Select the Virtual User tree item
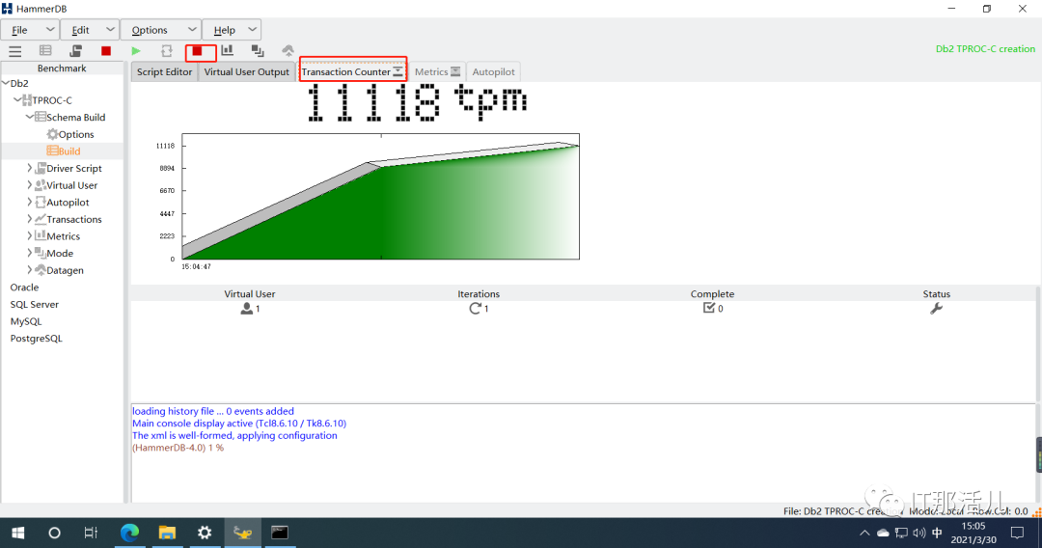The height and width of the screenshot is (548, 1042). pos(66,185)
